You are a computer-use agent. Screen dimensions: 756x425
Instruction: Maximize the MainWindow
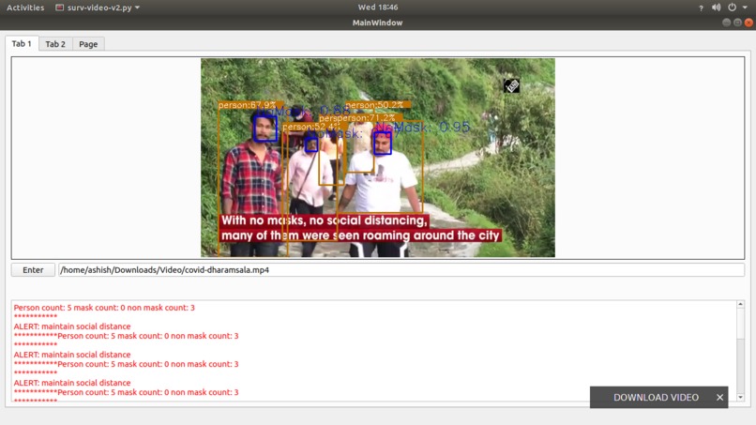click(737, 23)
